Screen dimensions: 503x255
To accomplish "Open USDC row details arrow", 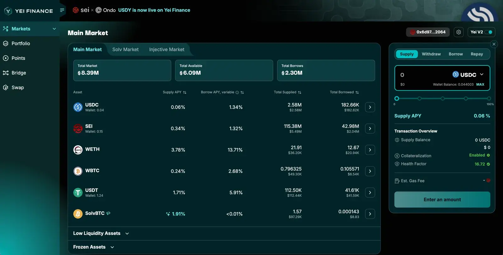I will coord(370,107).
